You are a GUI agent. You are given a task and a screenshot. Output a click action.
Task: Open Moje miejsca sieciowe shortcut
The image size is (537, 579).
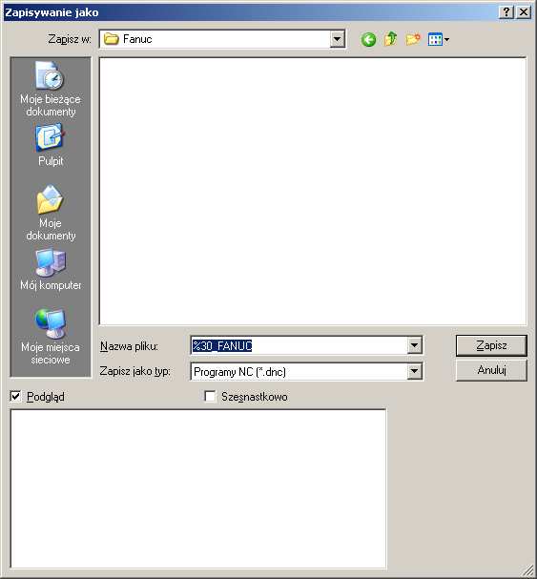point(51,337)
